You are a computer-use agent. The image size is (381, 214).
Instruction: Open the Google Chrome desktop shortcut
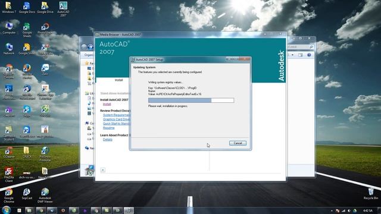[9, 196]
